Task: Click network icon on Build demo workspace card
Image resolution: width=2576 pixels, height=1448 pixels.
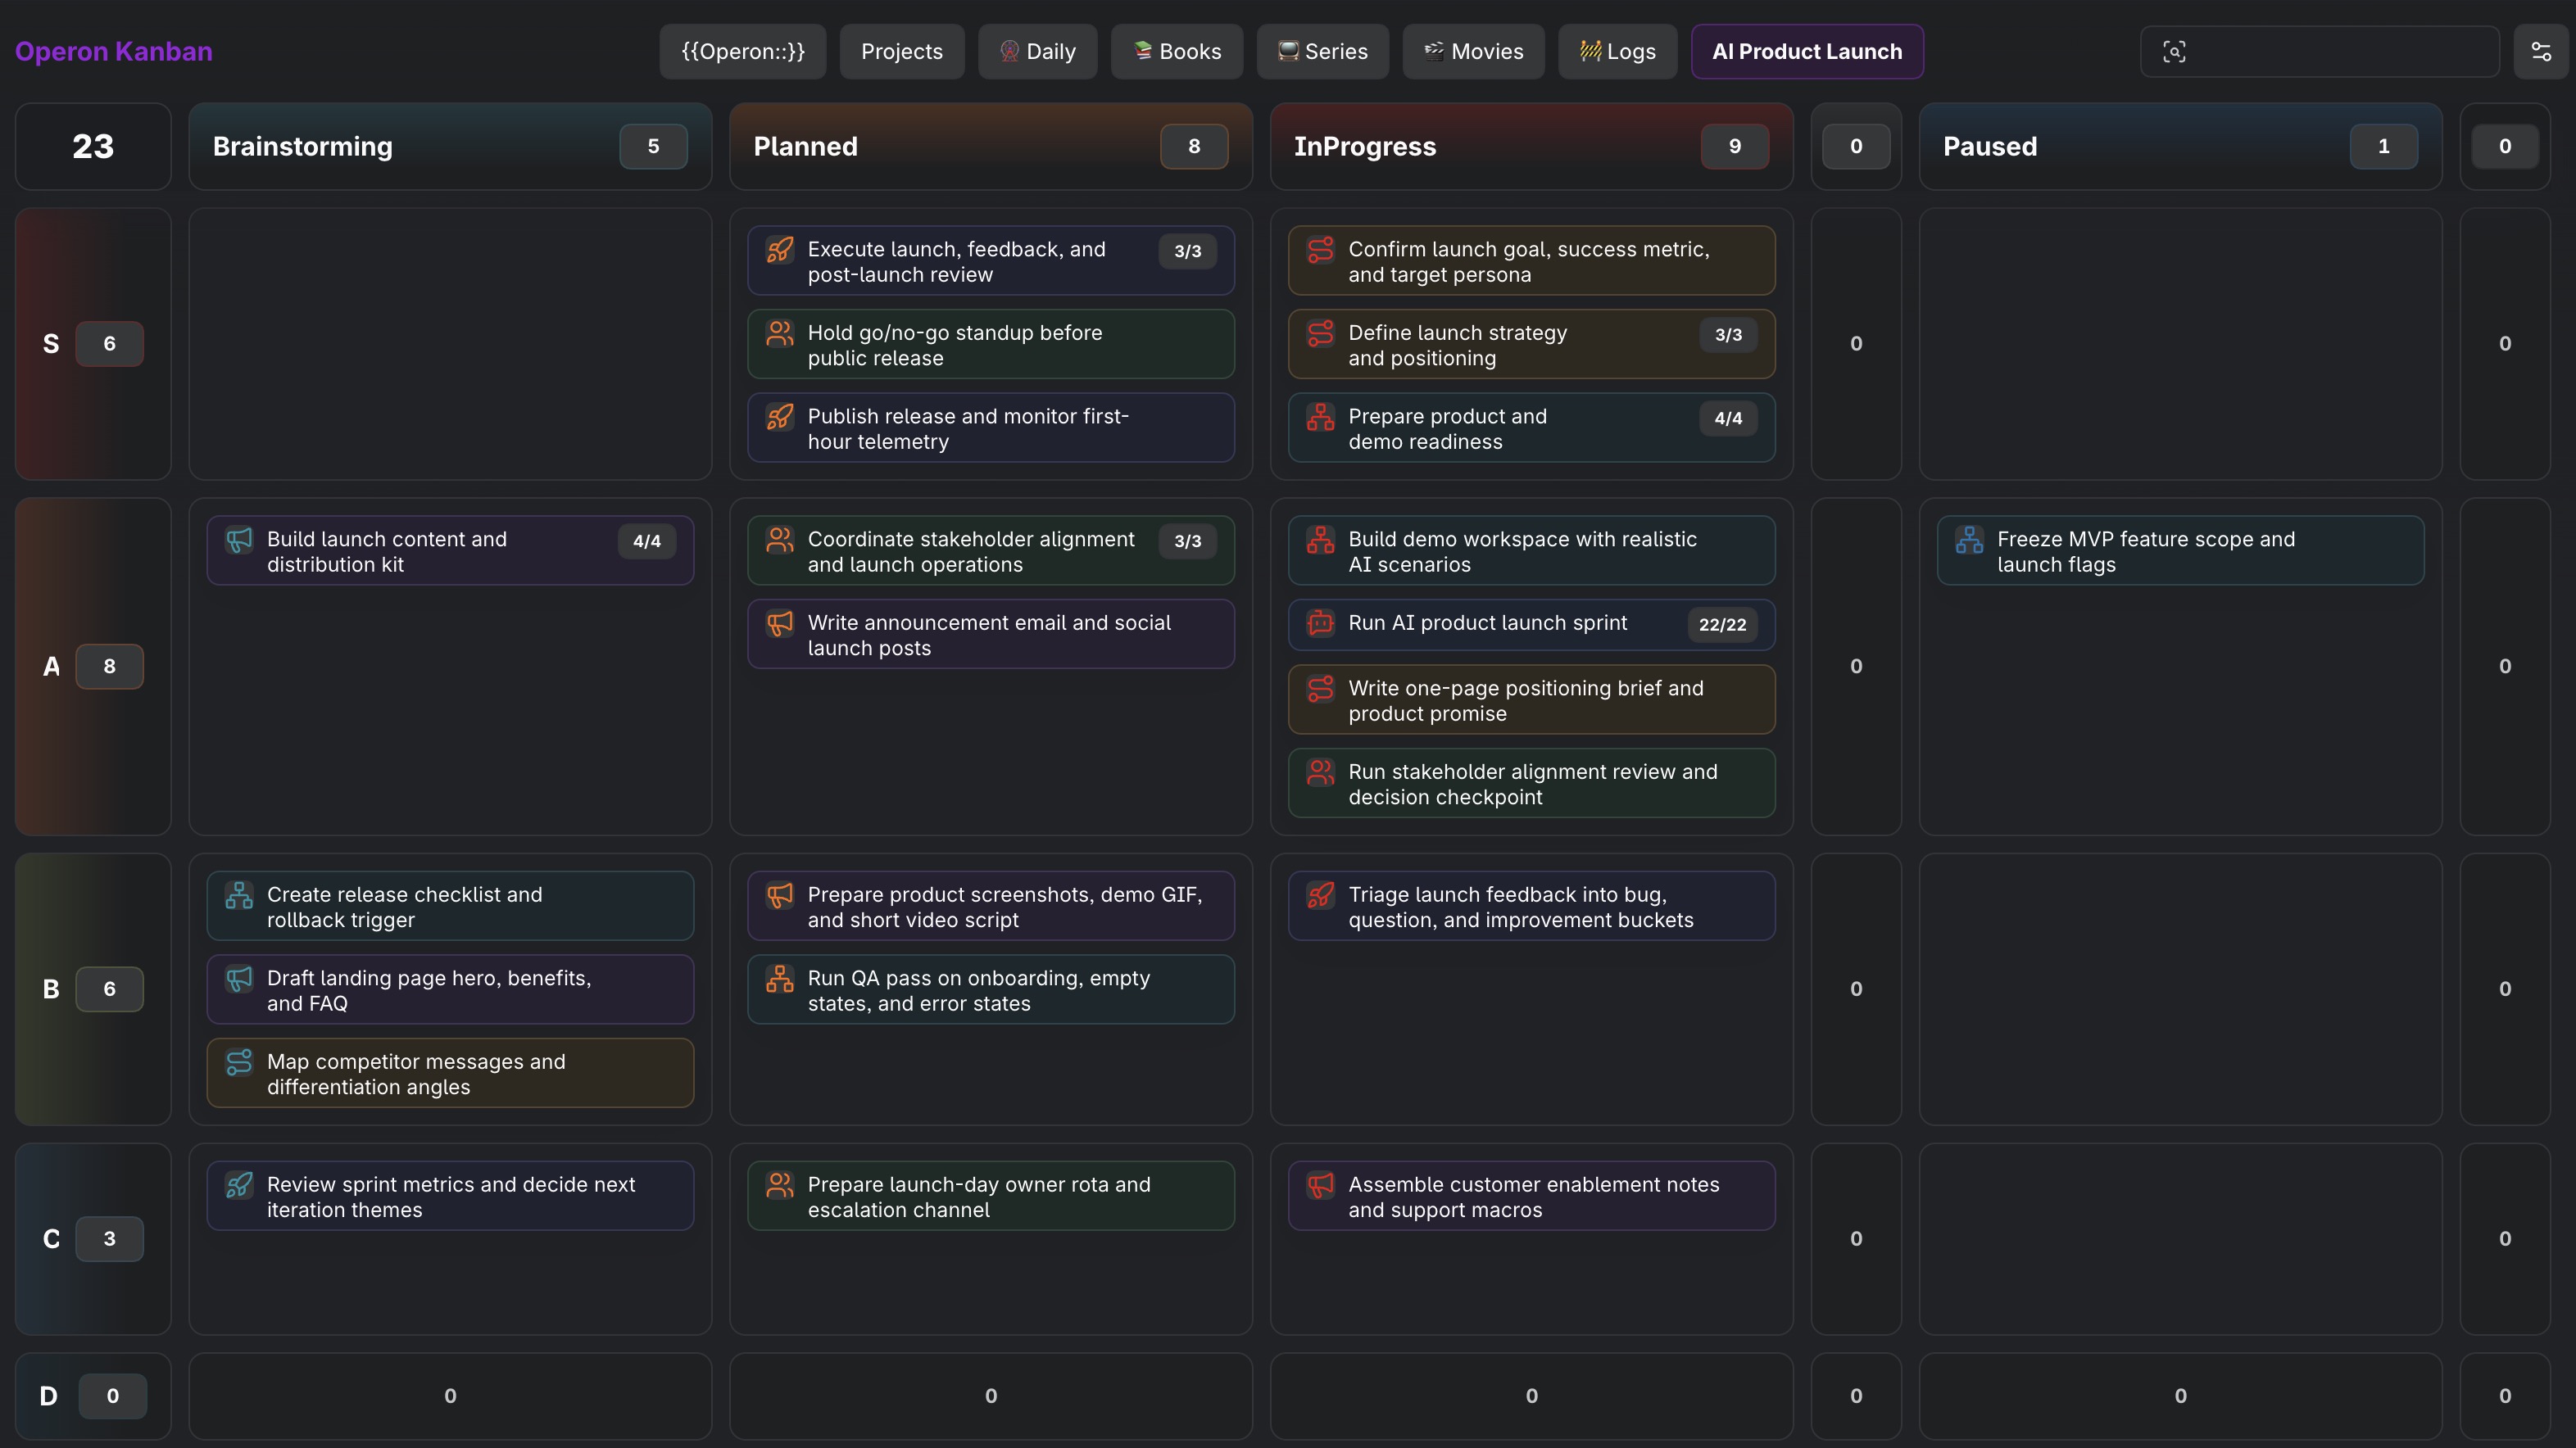Action: point(1320,540)
